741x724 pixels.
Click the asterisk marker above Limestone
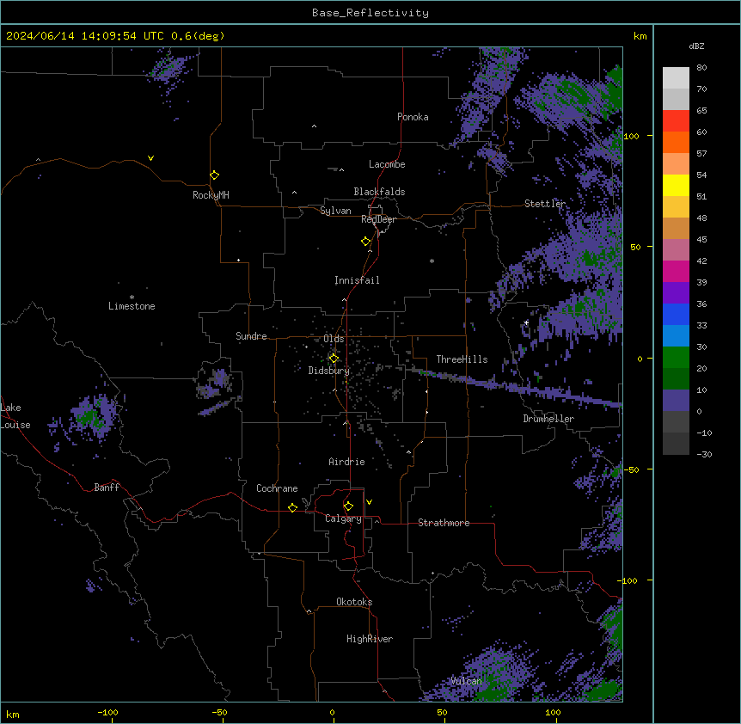click(132, 298)
